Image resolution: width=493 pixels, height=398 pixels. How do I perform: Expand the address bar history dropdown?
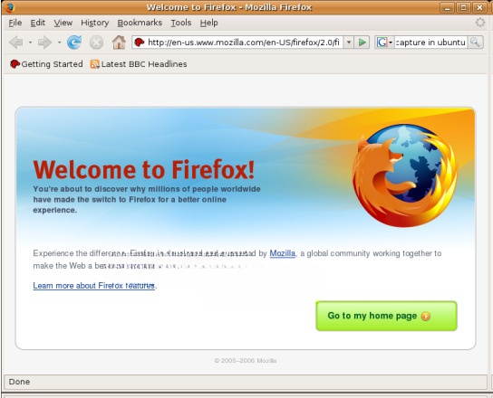point(348,42)
